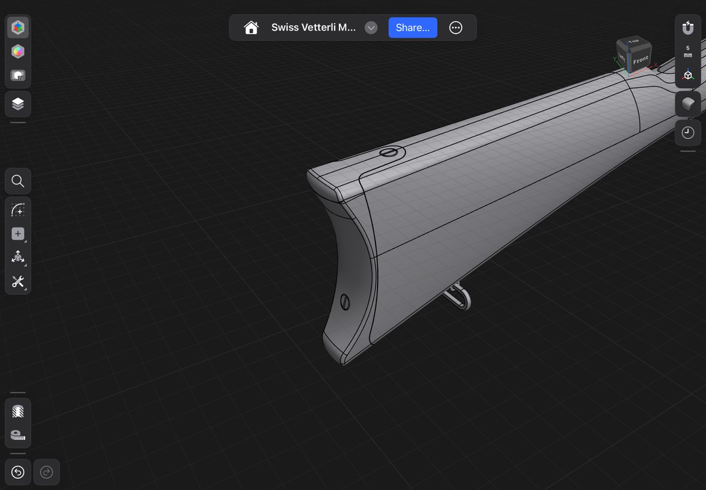The width and height of the screenshot is (706, 490).
Task: Change the 5 mm grid size
Action: (x=688, y=51)
